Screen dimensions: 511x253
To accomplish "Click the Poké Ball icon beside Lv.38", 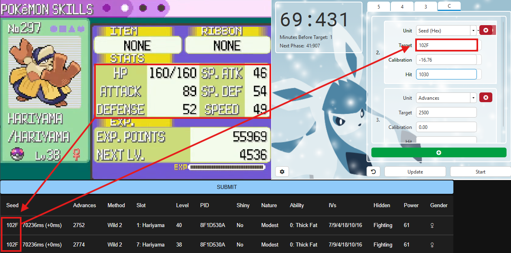I will [x=17, y=154].
